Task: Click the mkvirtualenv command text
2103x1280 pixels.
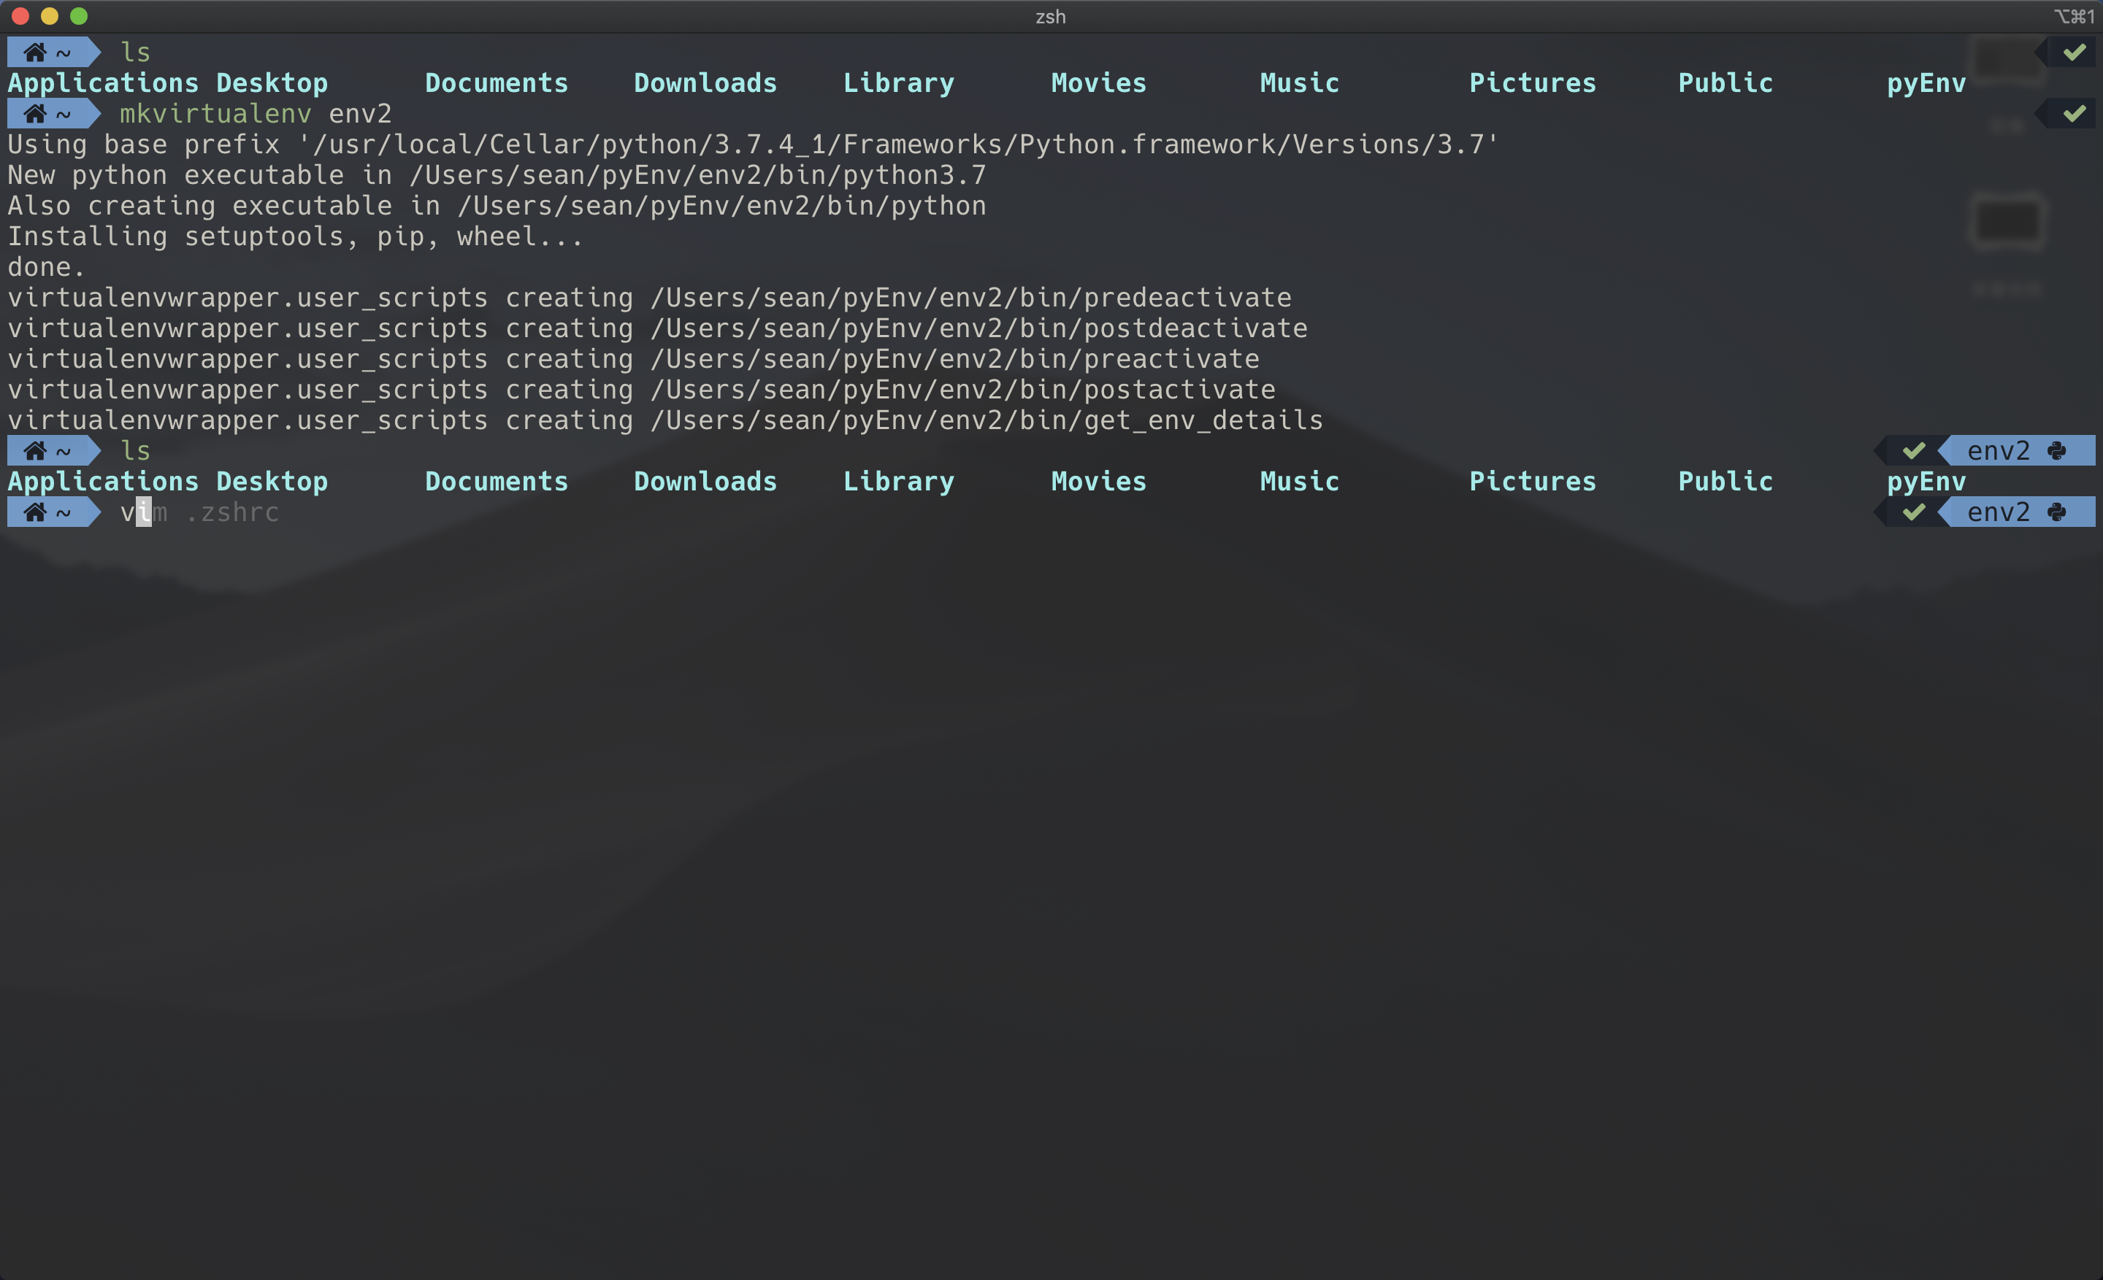Action: 215,113
